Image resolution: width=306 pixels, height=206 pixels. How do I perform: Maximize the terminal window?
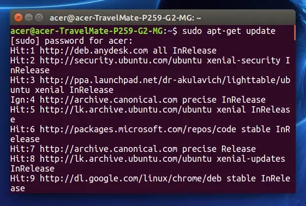tap(38, 17)
